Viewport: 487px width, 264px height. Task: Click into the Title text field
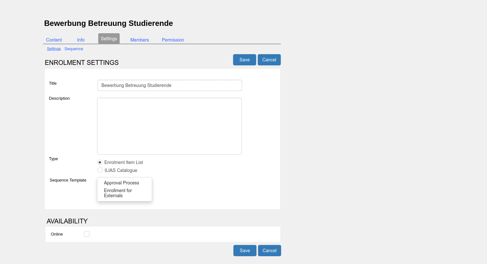point(169,85)
